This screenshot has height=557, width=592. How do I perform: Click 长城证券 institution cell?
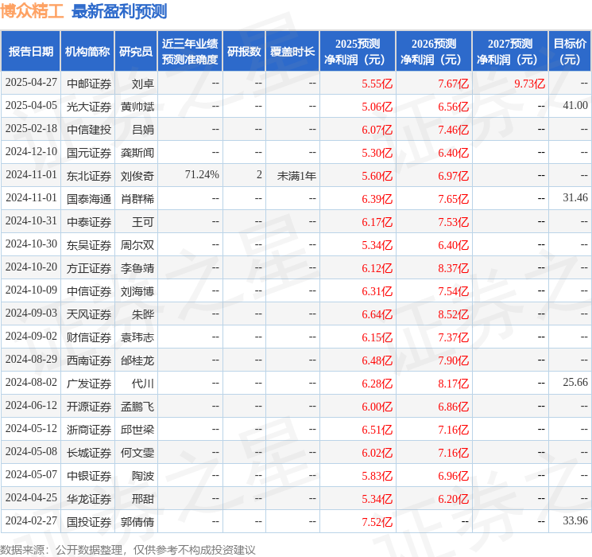(x=89, y=453)
